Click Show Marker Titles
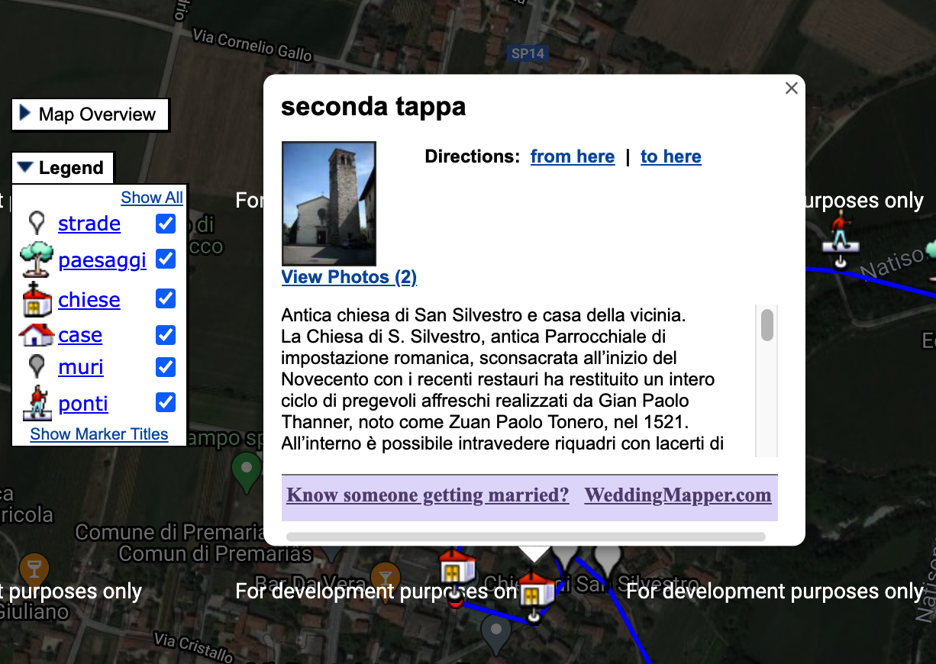The height and width of the screenshot is (664, 936). tap(99, 434)
